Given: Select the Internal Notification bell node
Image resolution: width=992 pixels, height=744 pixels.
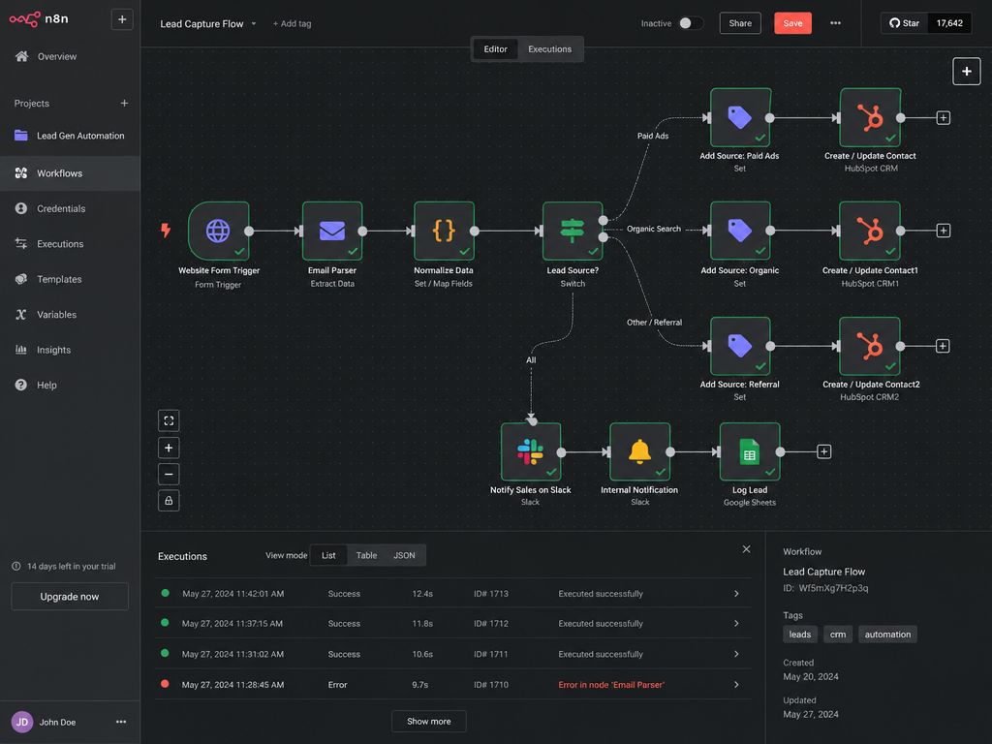Looking at the screenshot, I should pyautogui.click(x=639, y=451).
